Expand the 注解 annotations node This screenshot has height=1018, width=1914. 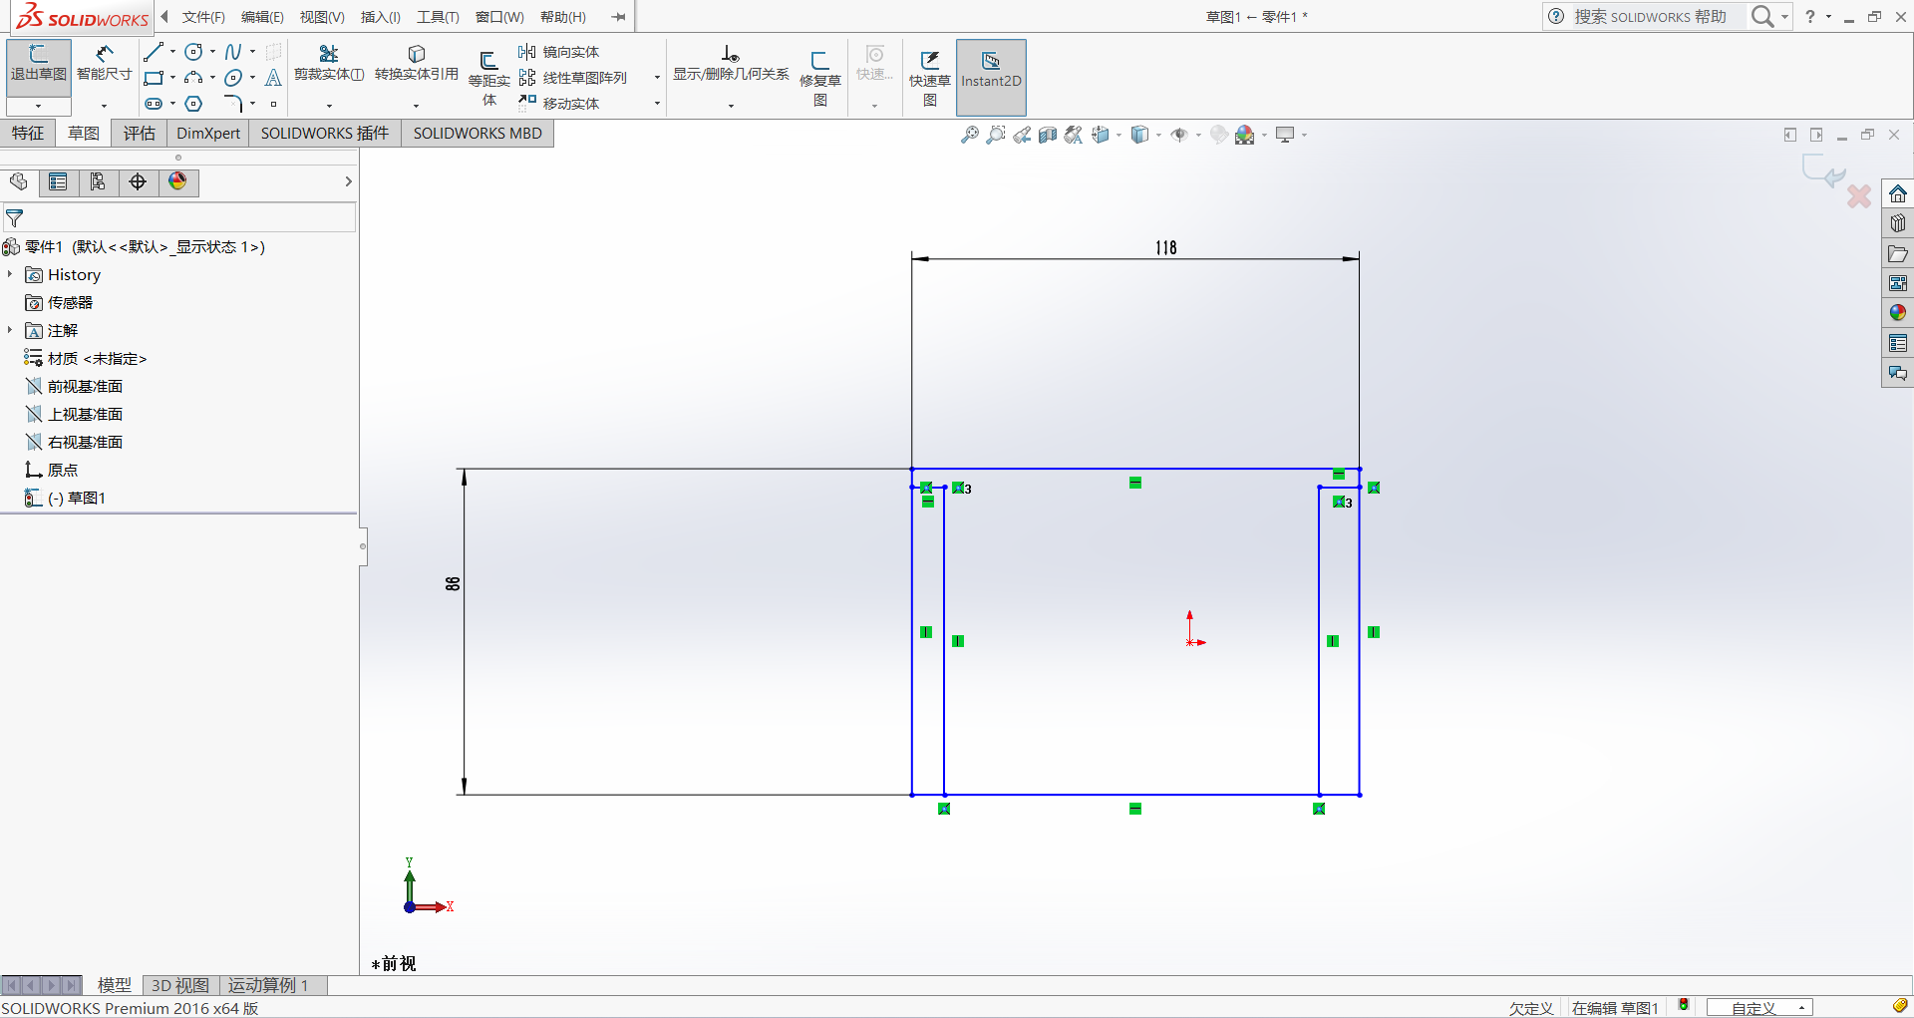click(x=10, y=330)
